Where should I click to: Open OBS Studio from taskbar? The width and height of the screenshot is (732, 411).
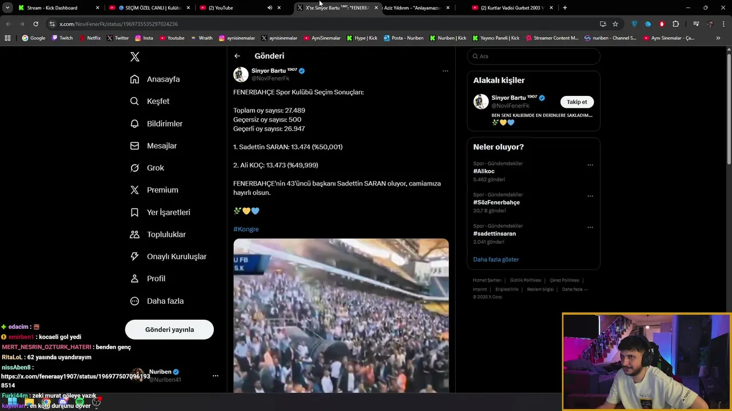tap(96, 402)
